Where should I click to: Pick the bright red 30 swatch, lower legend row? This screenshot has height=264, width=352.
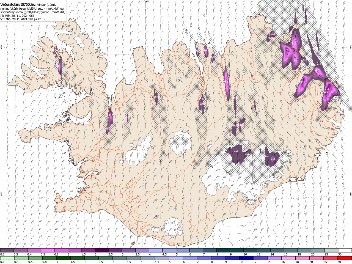pos(344,258)
